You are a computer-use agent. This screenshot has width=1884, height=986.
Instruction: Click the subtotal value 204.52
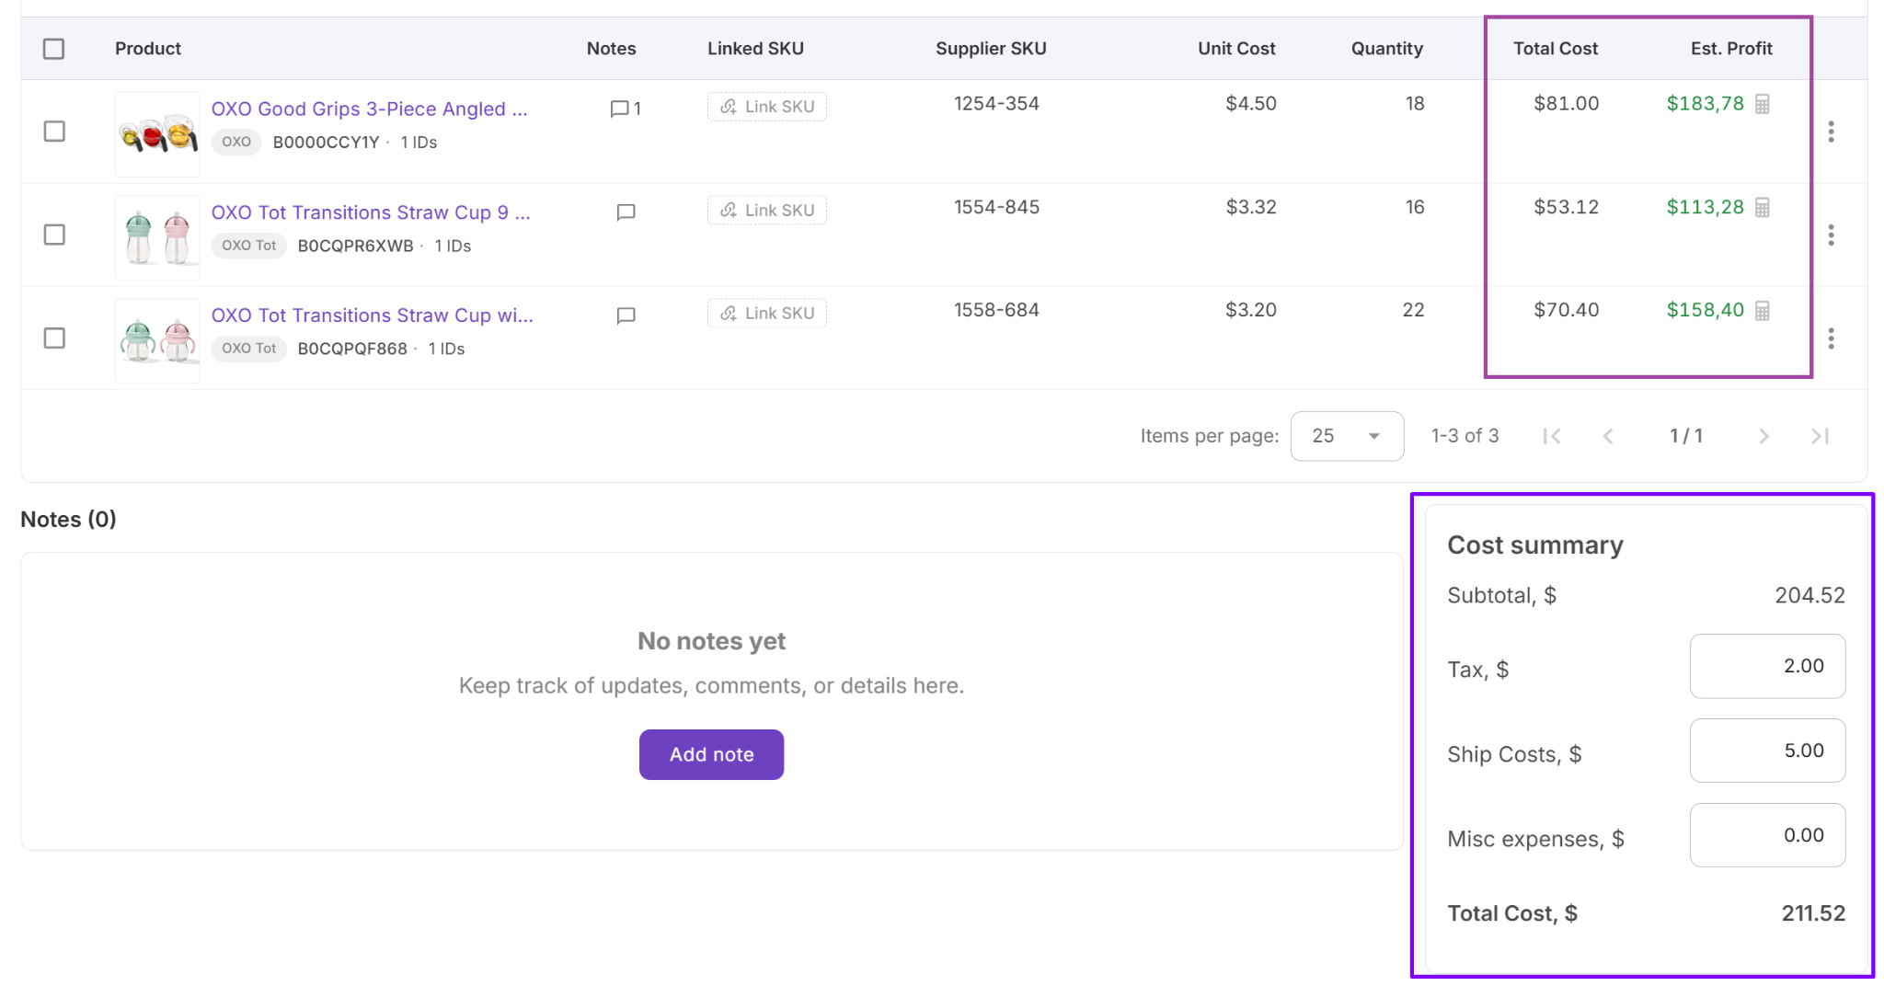tap(1809, 596)
